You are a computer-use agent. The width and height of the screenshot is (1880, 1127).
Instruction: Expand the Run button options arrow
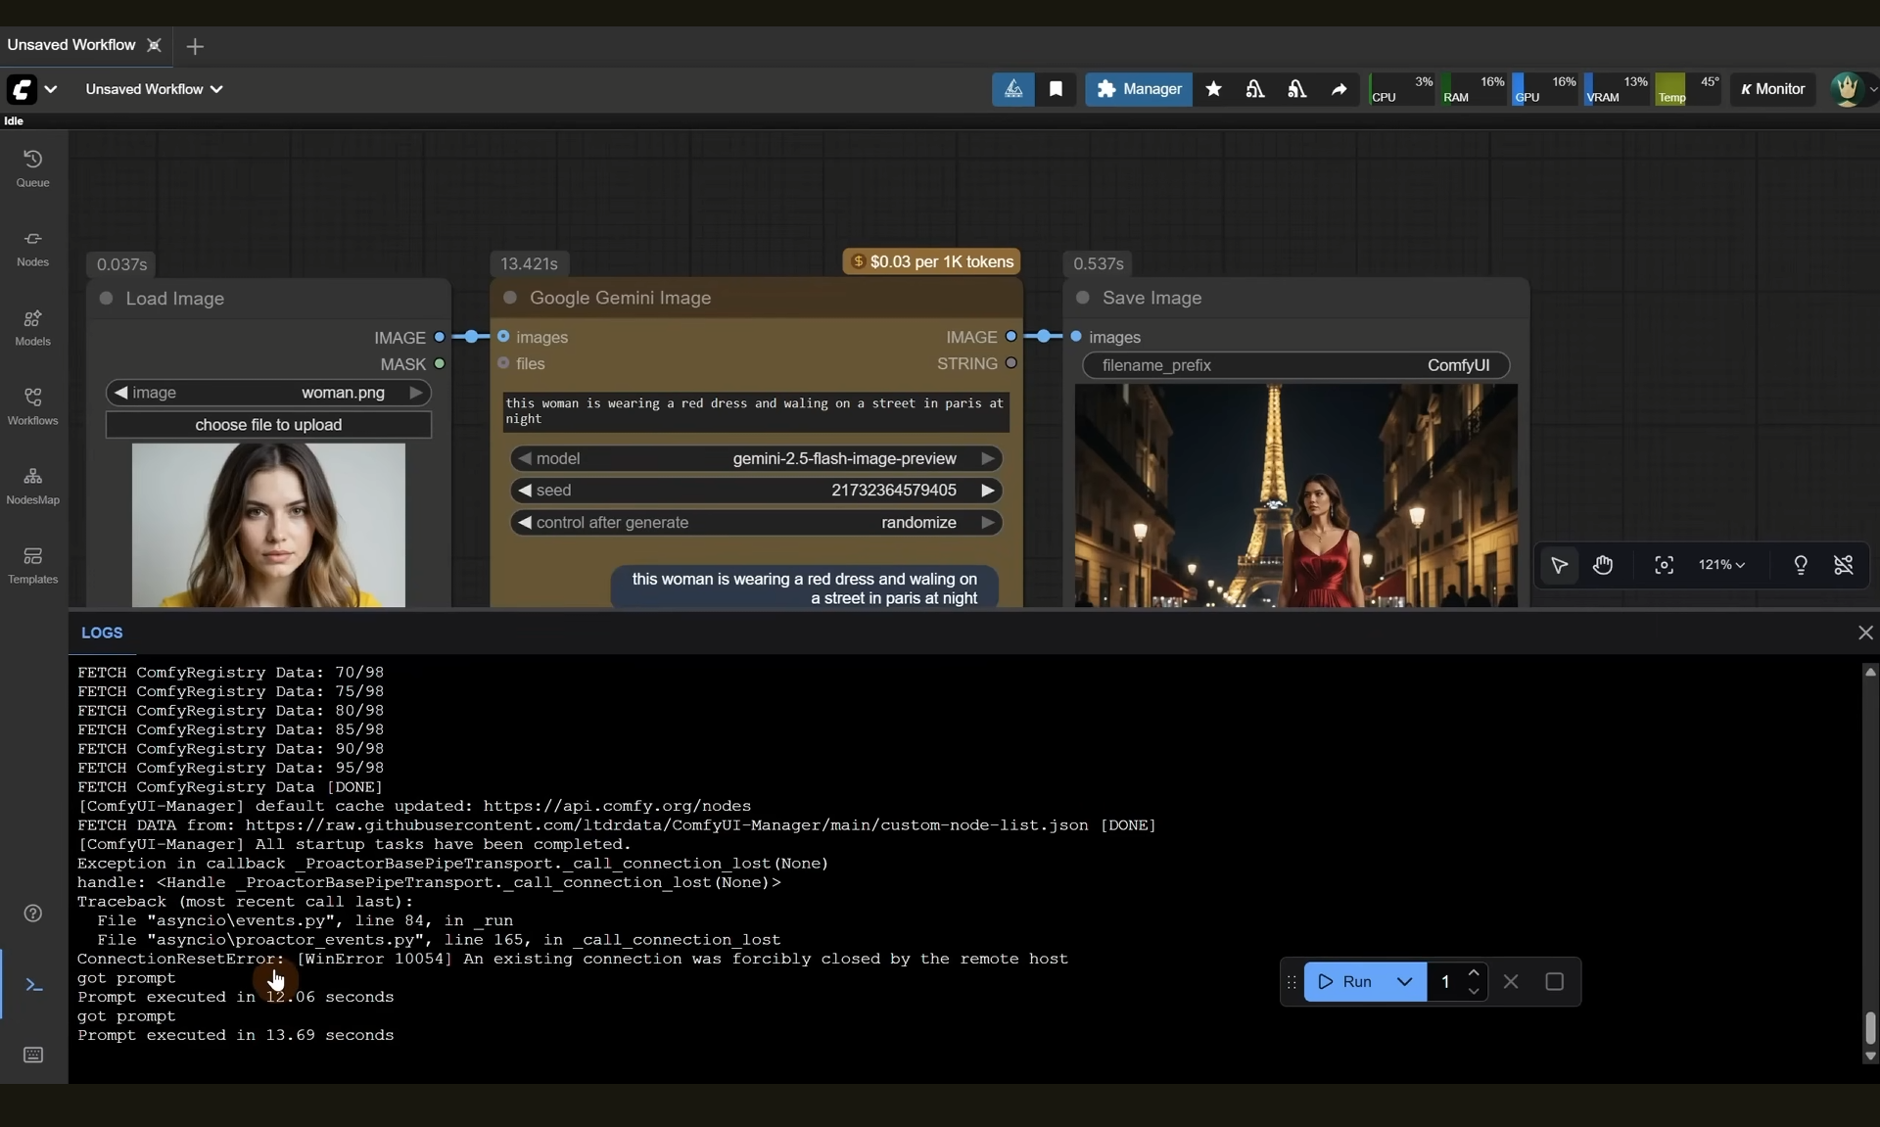1403,982
